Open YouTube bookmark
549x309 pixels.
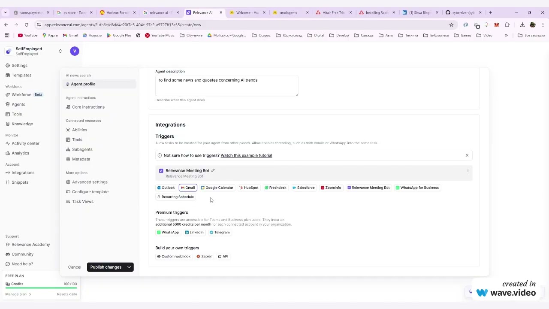click(x=28, y=35)
